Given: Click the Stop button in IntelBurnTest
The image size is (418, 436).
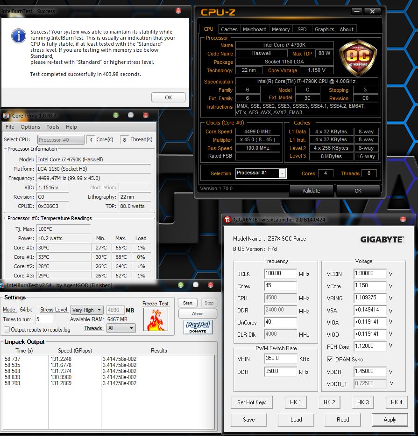Looking at the screenshot, I should (209, 303).
